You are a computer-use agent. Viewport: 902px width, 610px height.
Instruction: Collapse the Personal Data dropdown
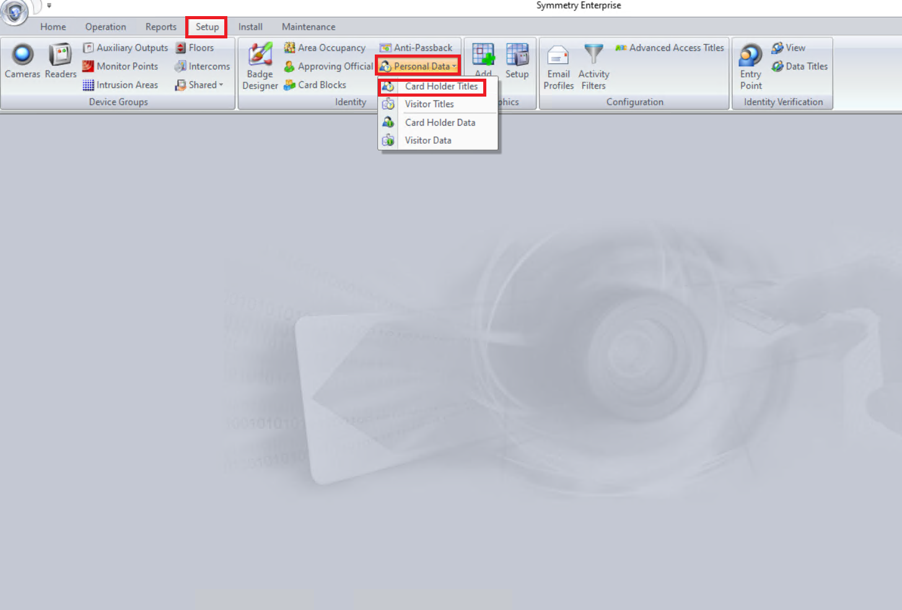point(418,66)
